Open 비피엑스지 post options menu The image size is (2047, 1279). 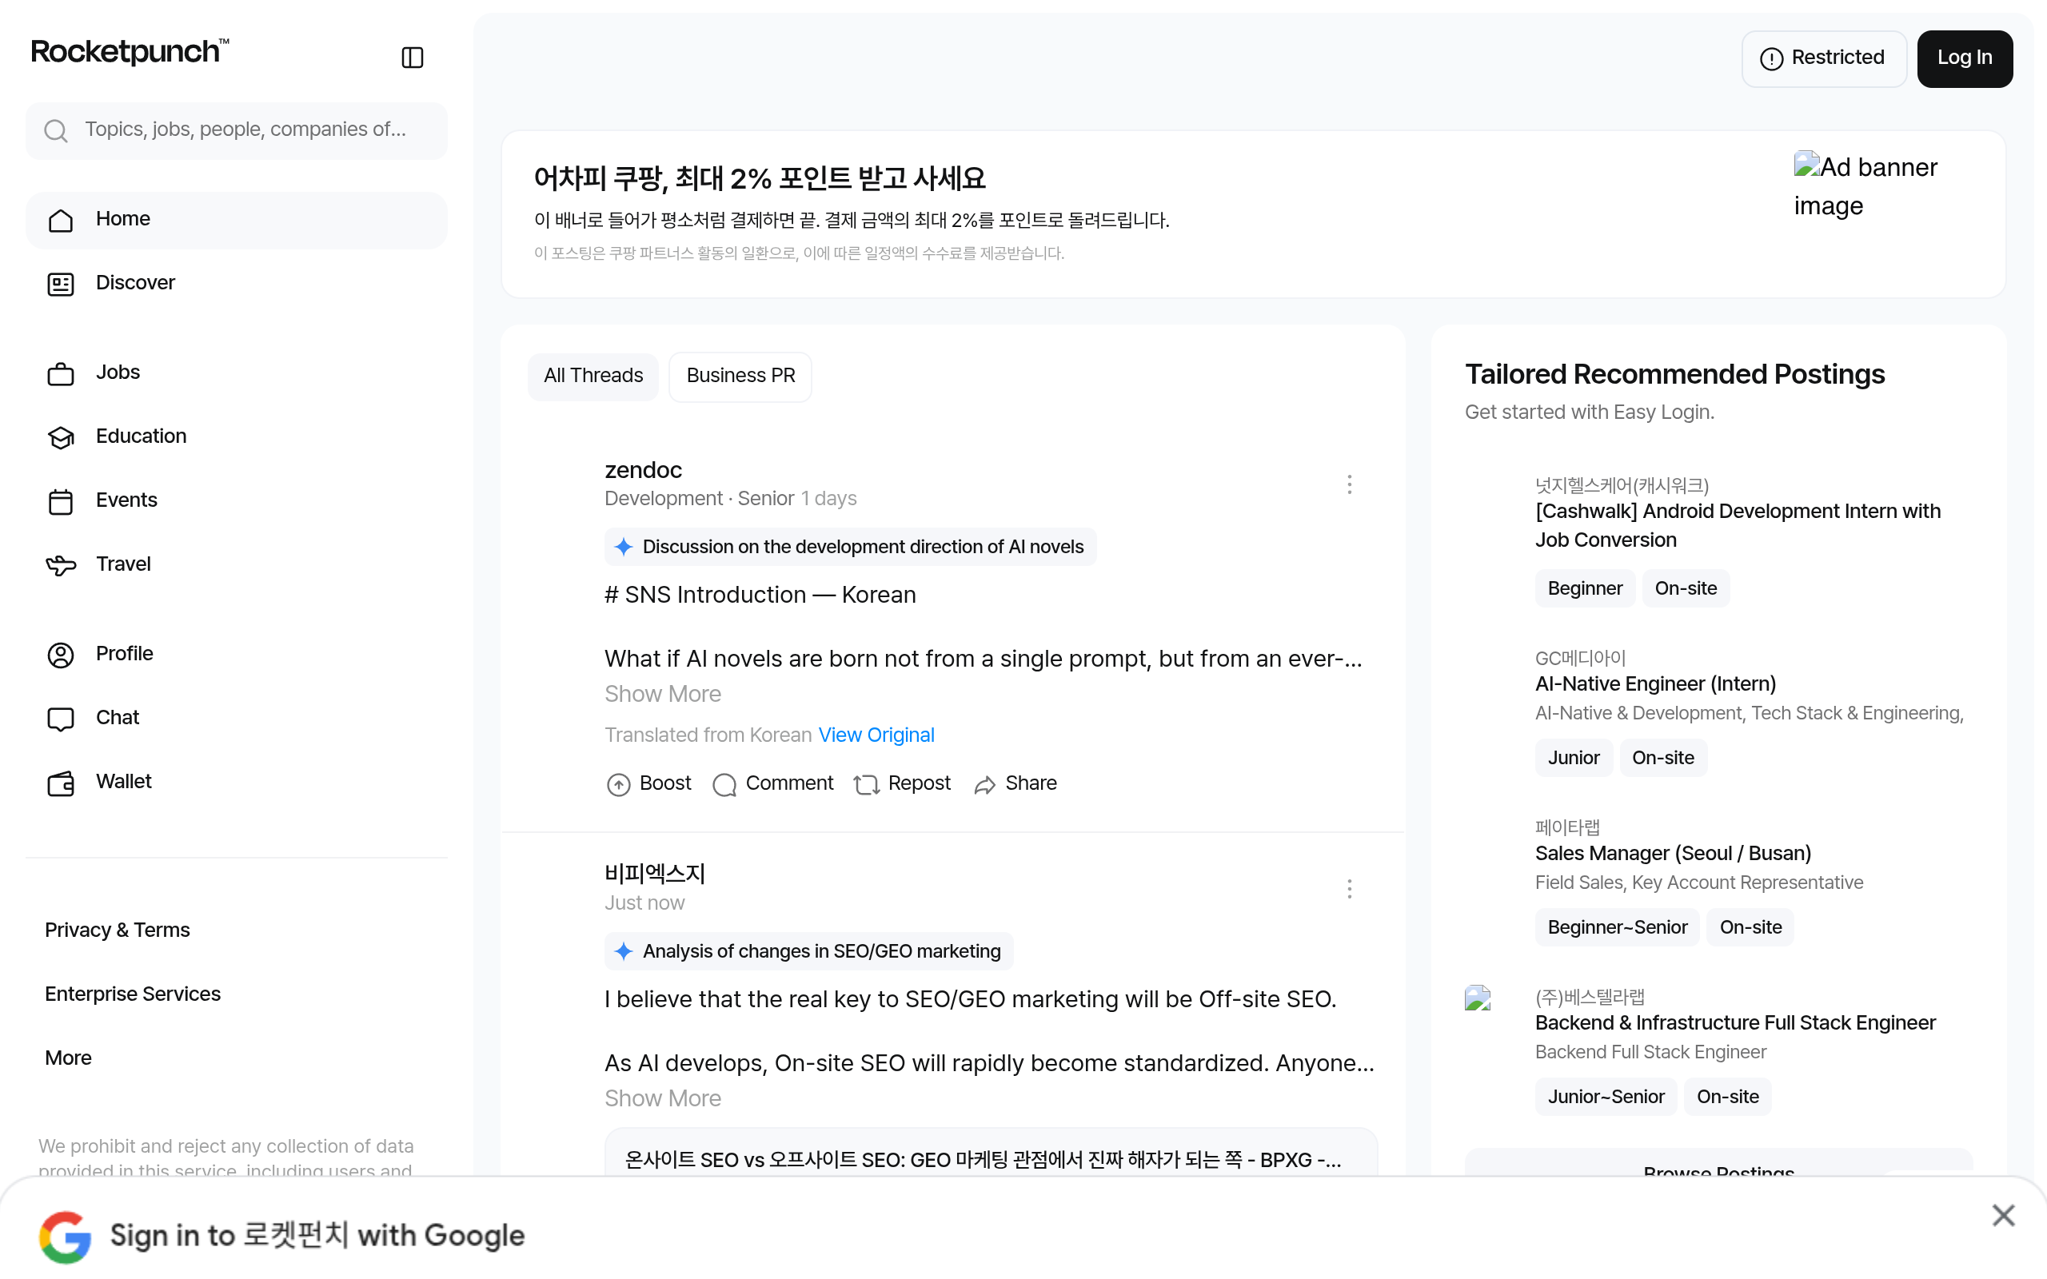click(1349, 889)
